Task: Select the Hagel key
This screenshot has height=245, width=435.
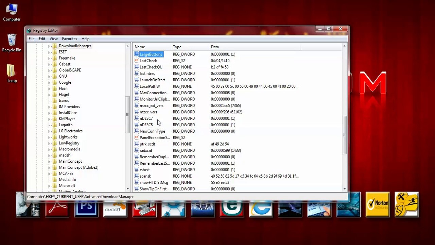Action: click(x=64, y=95)
